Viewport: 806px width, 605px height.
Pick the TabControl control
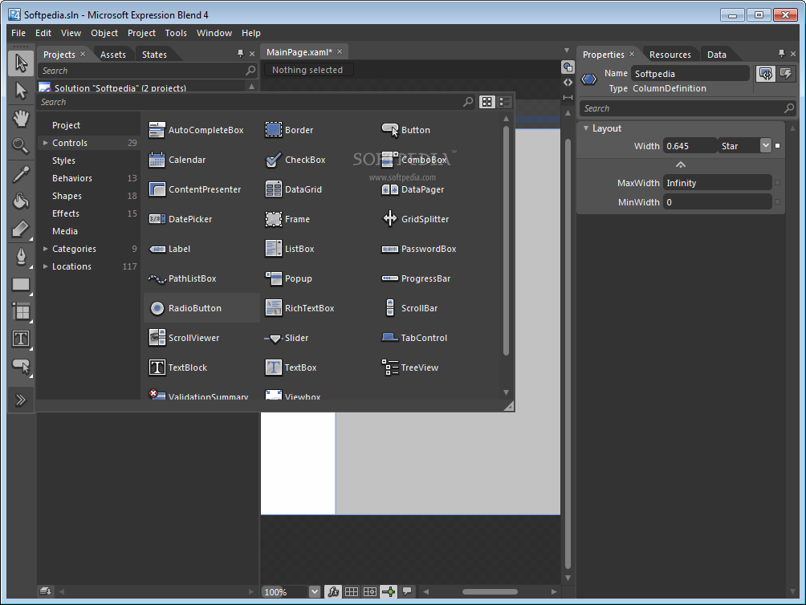[414, 338]
